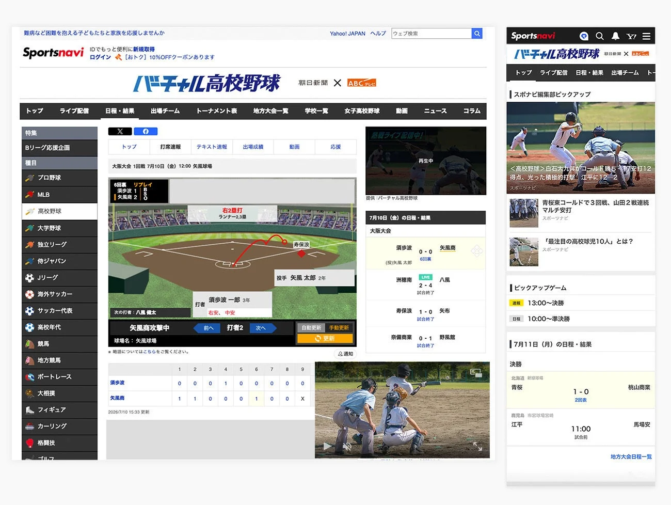671x505 pixels.
Task: Open フィギュア sidebar entry
Action: click(59, 409)
